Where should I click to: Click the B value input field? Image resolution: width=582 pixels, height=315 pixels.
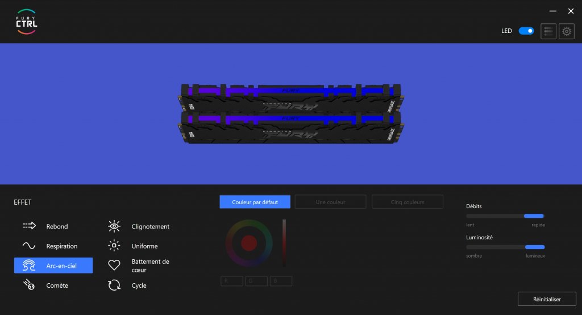click(x=281, y=281)
